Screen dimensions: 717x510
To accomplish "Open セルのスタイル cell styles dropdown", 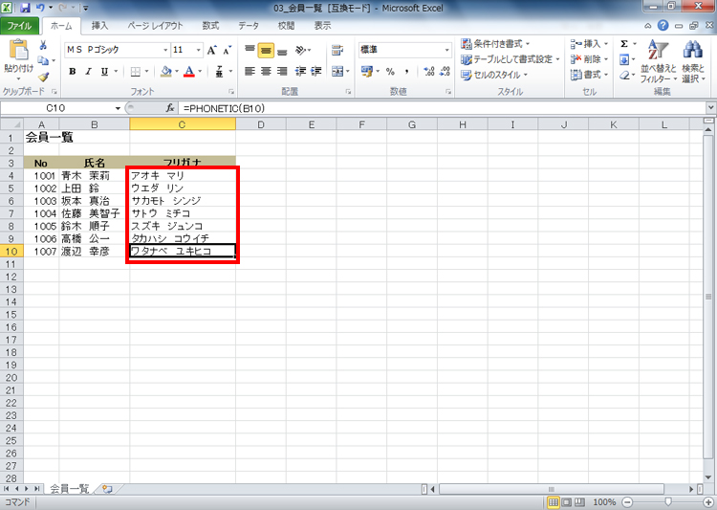I will pyautogui.click(x=494, y=75).
